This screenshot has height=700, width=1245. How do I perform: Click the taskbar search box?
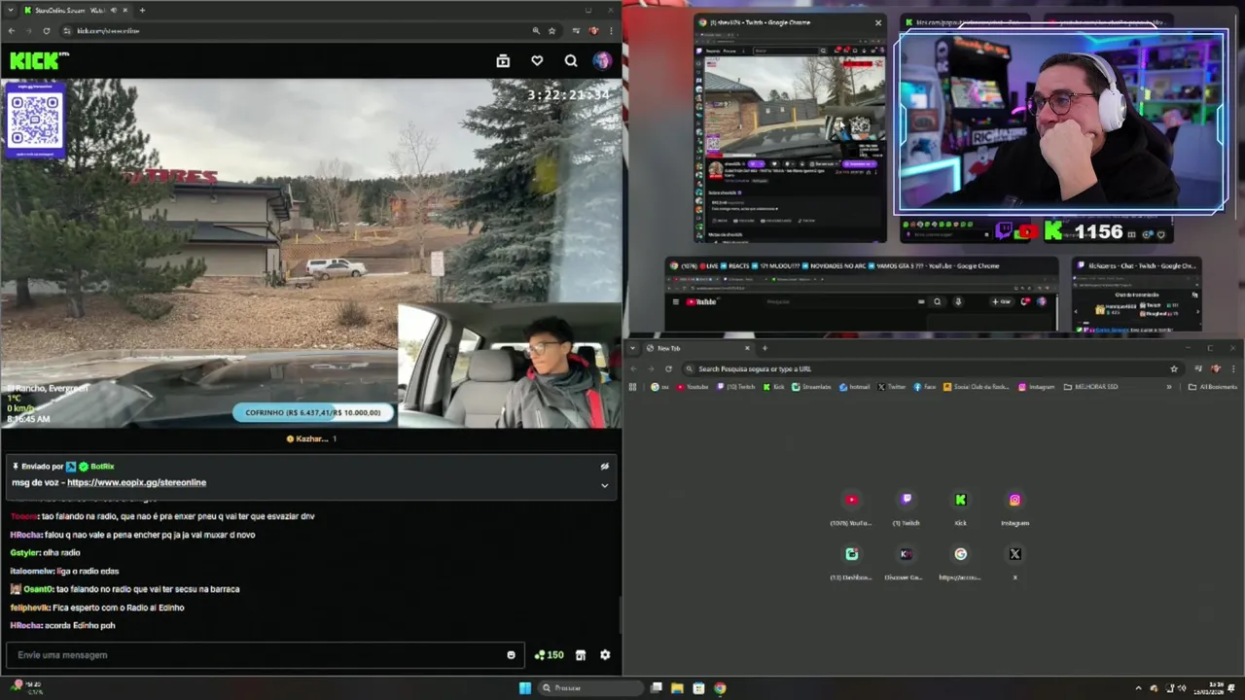tap(590, 687)
